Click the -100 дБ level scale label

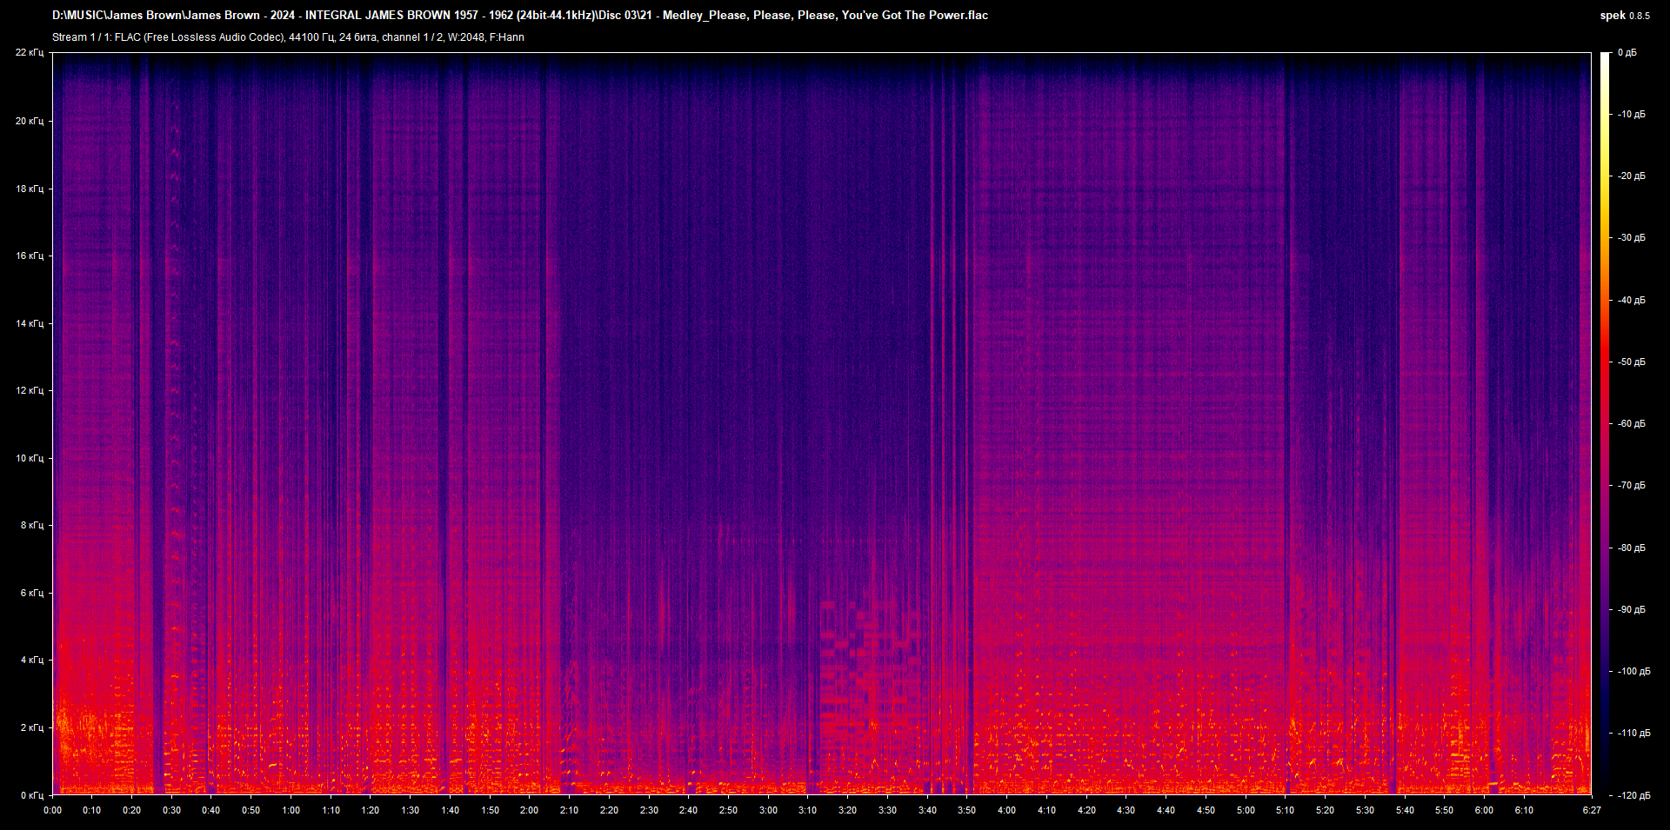1634,672
